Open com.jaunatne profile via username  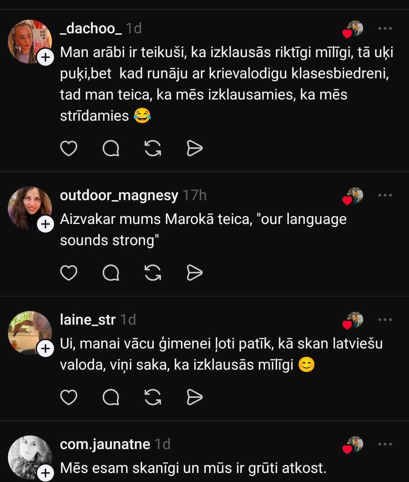pyautogui.click(x=105, y=444)
